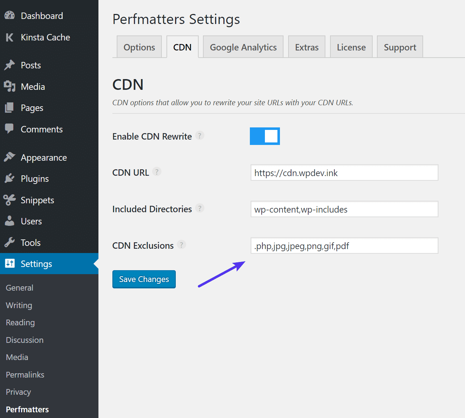Switch to the Google Analytics tab

243,47
